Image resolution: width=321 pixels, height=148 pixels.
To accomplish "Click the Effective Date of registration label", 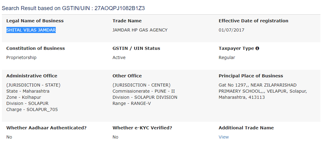I will point(253,21).
